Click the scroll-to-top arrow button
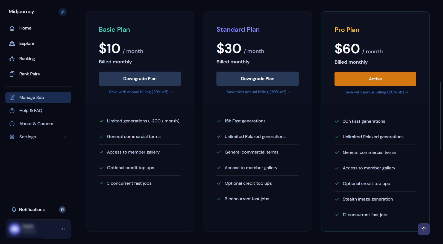The image size is (443, 244). coord(424,229)
